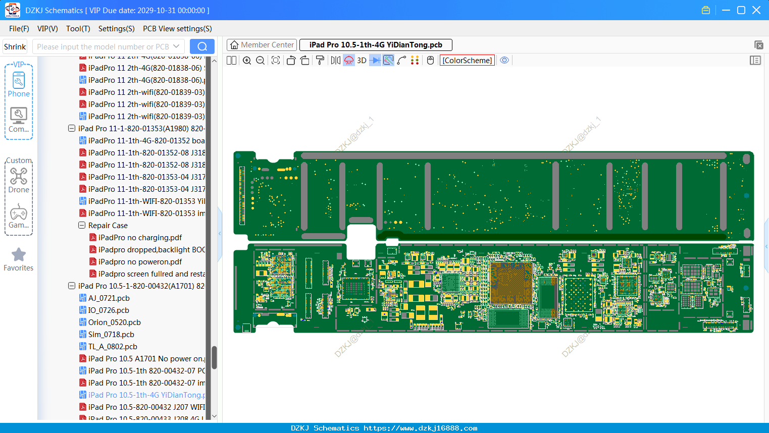Open the PCB View settings(S) menu
Viewport: 769px width, 433px height.
tap(177, 29)
